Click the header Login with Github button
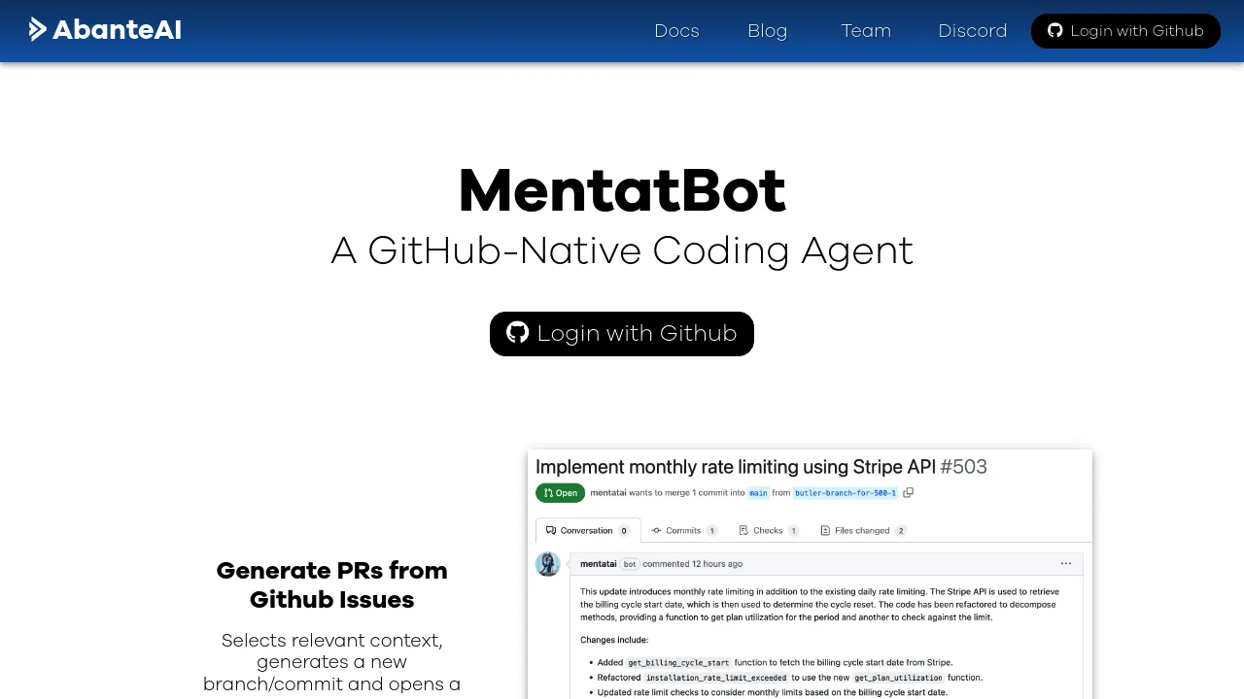This screenshot has width=1244, height=699. [1125, 31]
